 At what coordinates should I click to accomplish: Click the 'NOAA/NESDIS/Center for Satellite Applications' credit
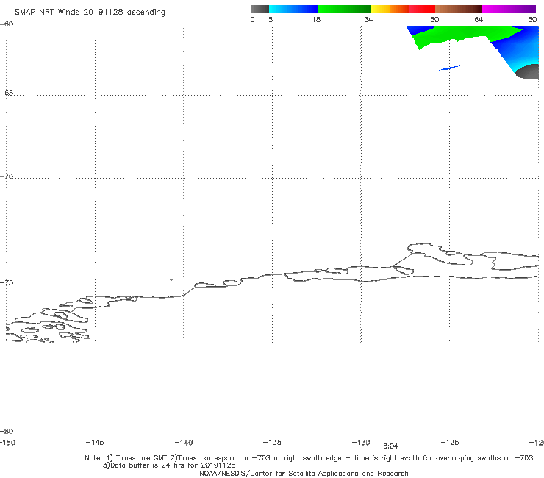[x=304, y=474]
